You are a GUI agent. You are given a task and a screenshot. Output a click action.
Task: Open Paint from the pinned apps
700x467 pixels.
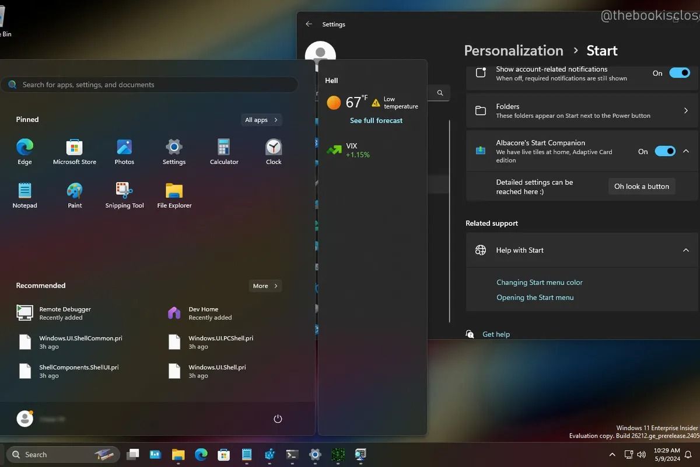pyautogui.click(x=74, y=194)
